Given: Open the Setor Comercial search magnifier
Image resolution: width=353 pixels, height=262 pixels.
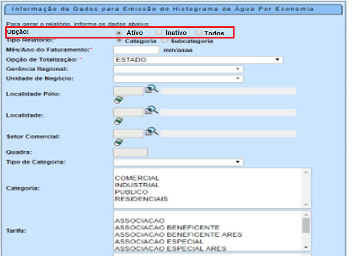Looking at the screenshot, I should [x=152, y=131].
